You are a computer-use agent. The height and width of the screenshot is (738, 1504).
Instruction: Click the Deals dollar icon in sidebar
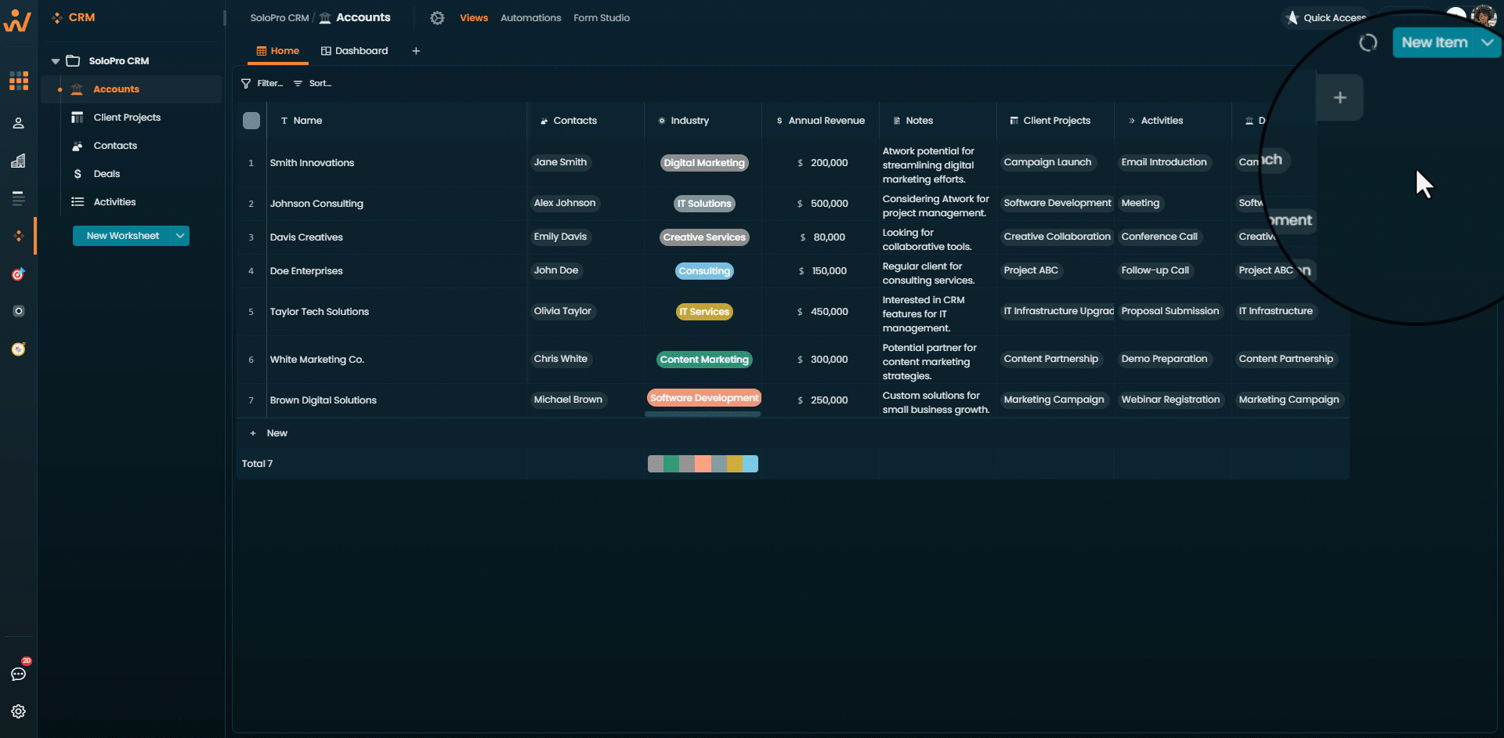coord(78,174)
